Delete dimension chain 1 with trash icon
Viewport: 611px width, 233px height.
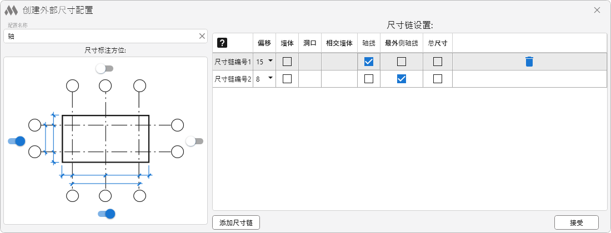tap(529, 62)
